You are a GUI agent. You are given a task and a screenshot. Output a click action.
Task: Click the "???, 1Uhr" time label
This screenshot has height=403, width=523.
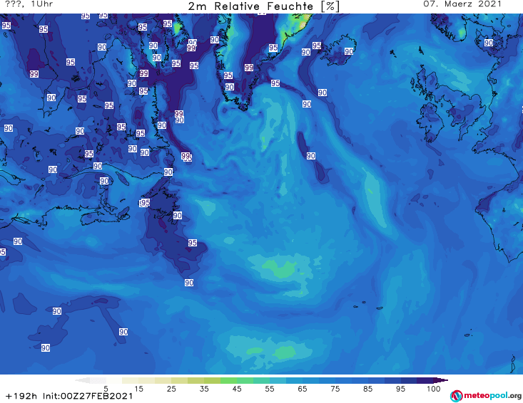[x=29, y=4]
